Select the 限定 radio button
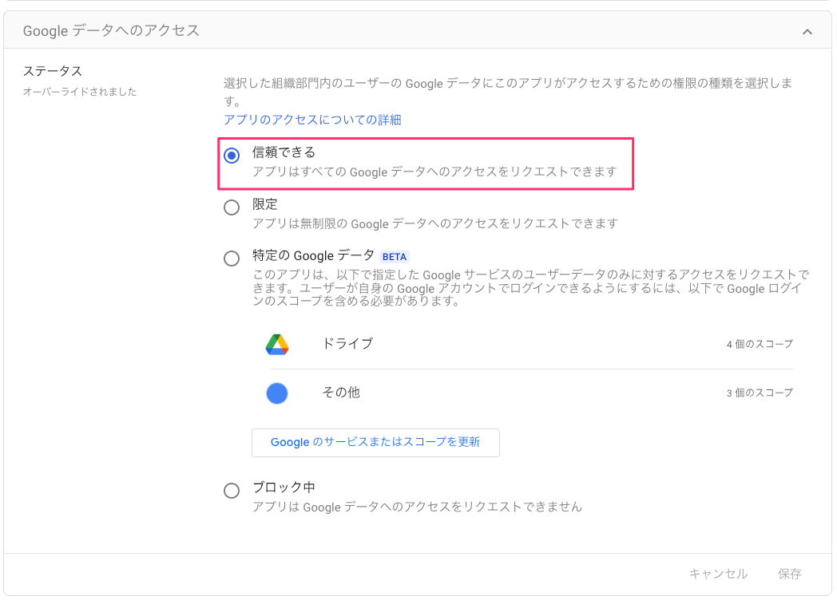 [x=232, y=207]
